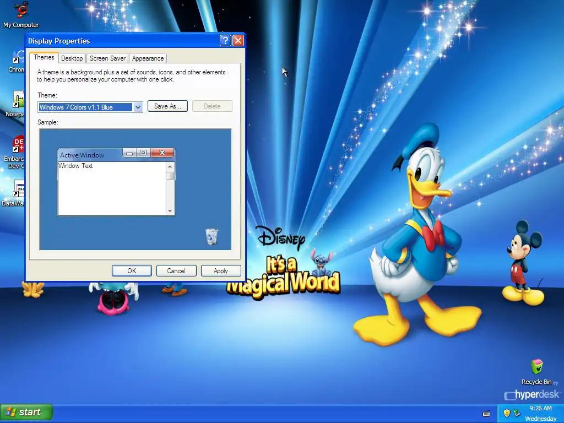
Task: Click the sample scrollbar up arrow
Action: pos(170,166)
